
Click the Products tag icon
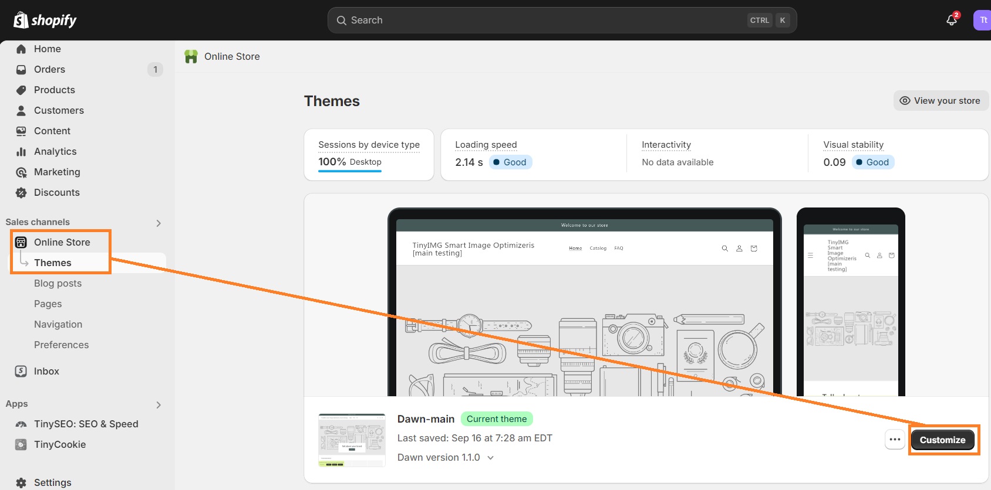[21, 90]
